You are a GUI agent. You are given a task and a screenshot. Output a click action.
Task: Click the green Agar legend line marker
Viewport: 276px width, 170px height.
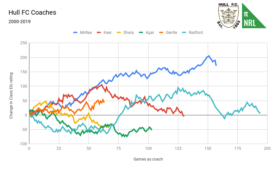tap(141, 33)
